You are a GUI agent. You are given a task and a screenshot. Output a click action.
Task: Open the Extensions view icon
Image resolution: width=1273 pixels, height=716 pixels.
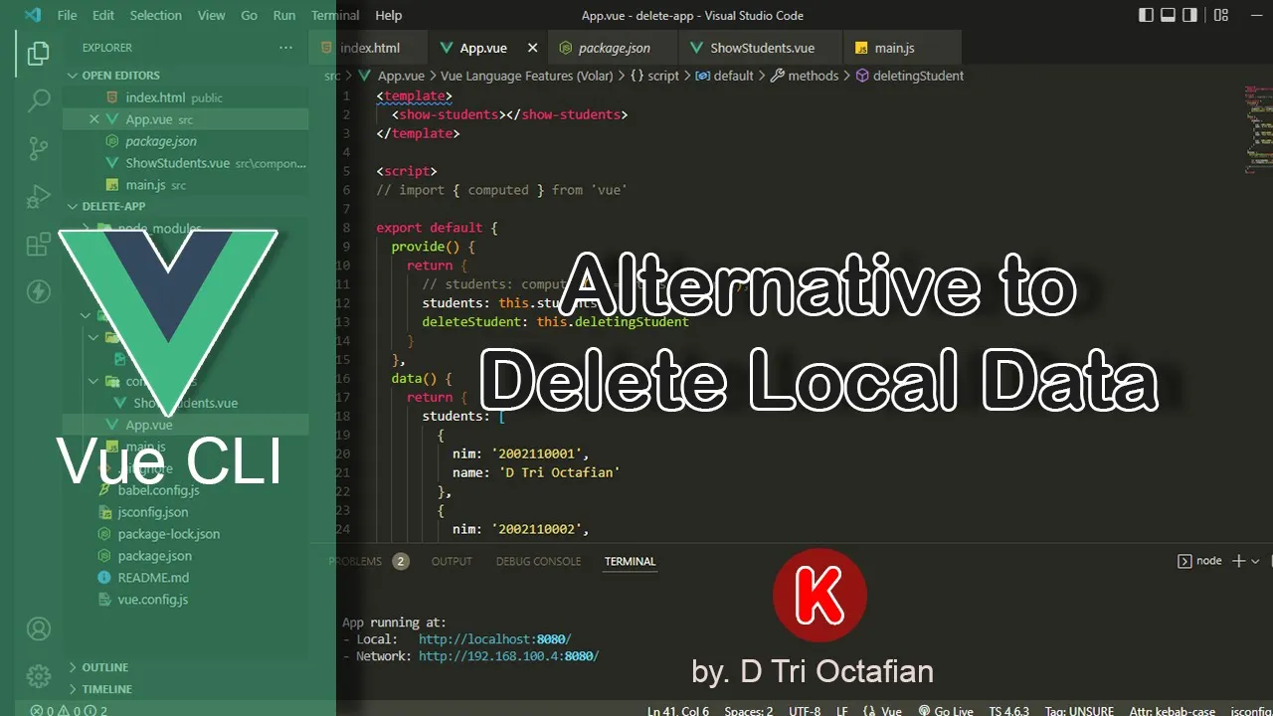click(38, 244)
